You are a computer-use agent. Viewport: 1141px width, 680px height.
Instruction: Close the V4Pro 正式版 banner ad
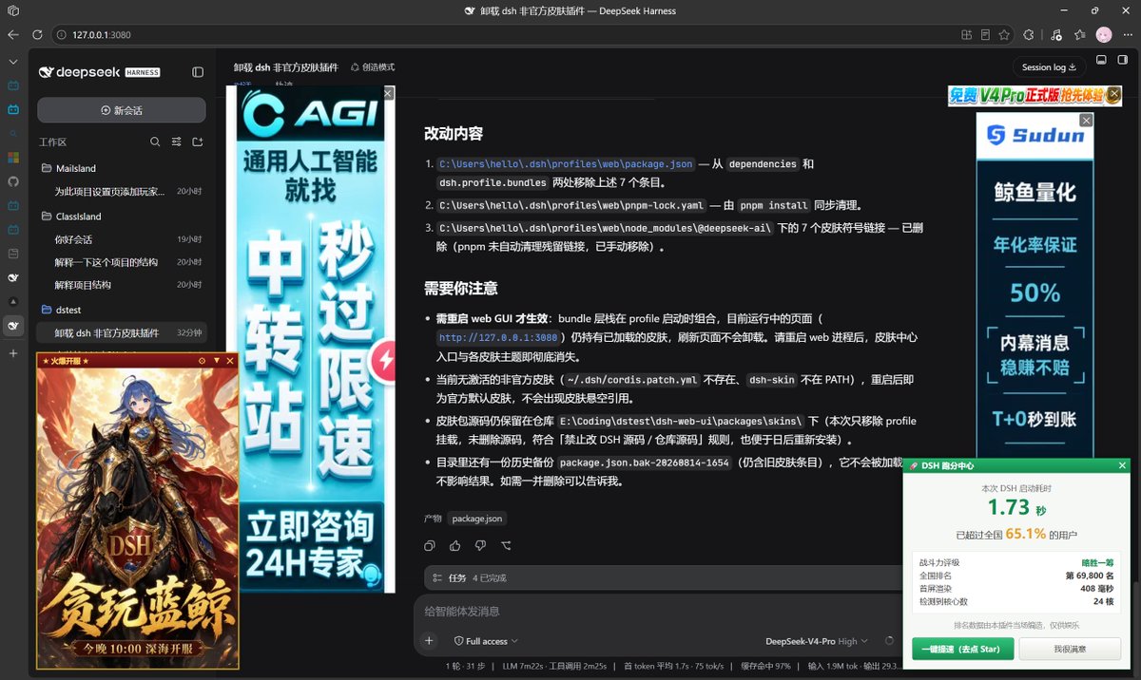point(1114,95)
